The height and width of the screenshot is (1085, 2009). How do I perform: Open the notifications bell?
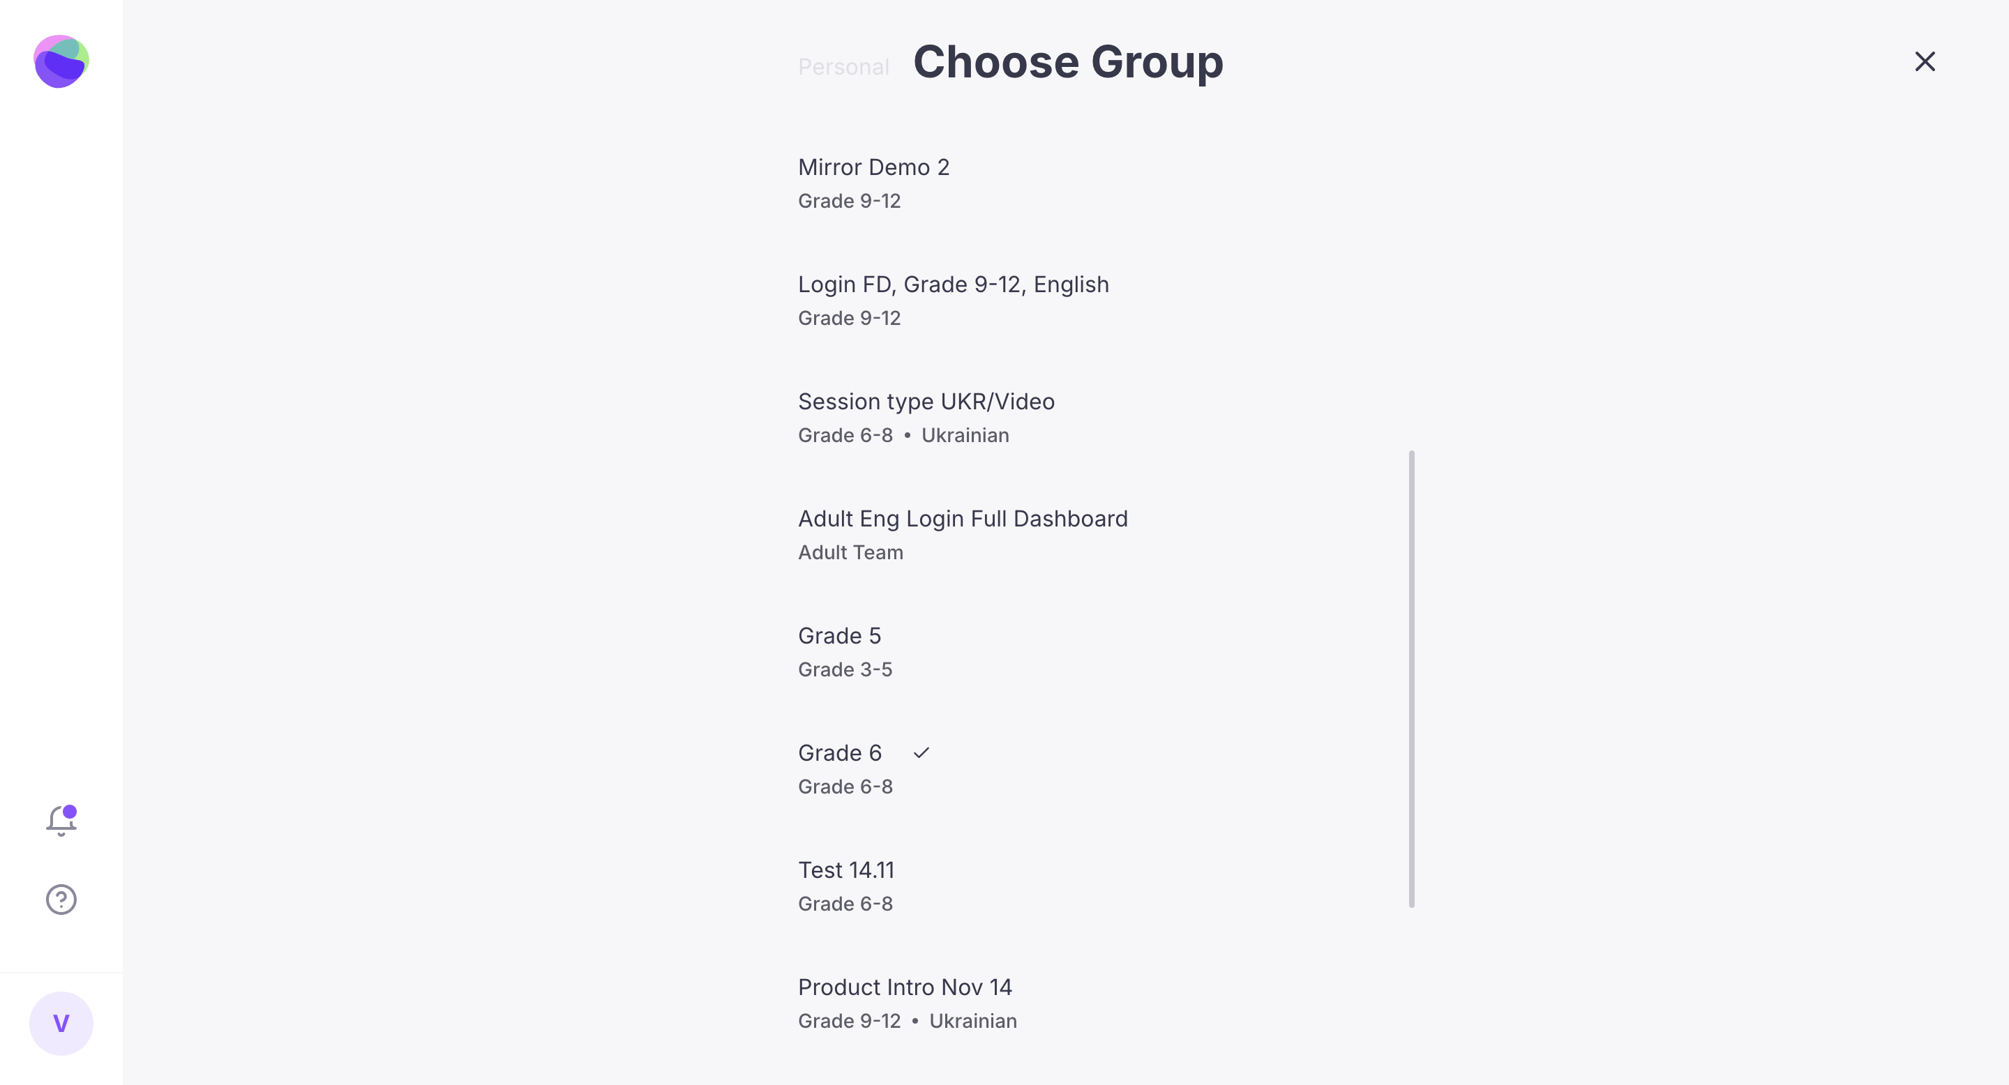pyautogui.click(x=61, y=821)
